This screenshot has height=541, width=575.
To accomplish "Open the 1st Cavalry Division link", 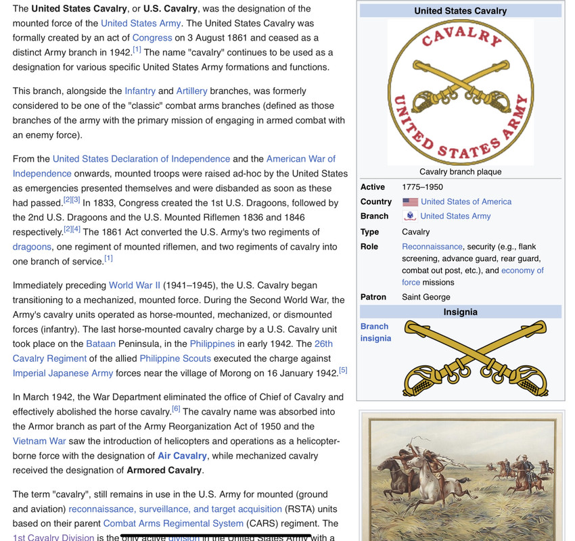I will [x=53, y=538].
